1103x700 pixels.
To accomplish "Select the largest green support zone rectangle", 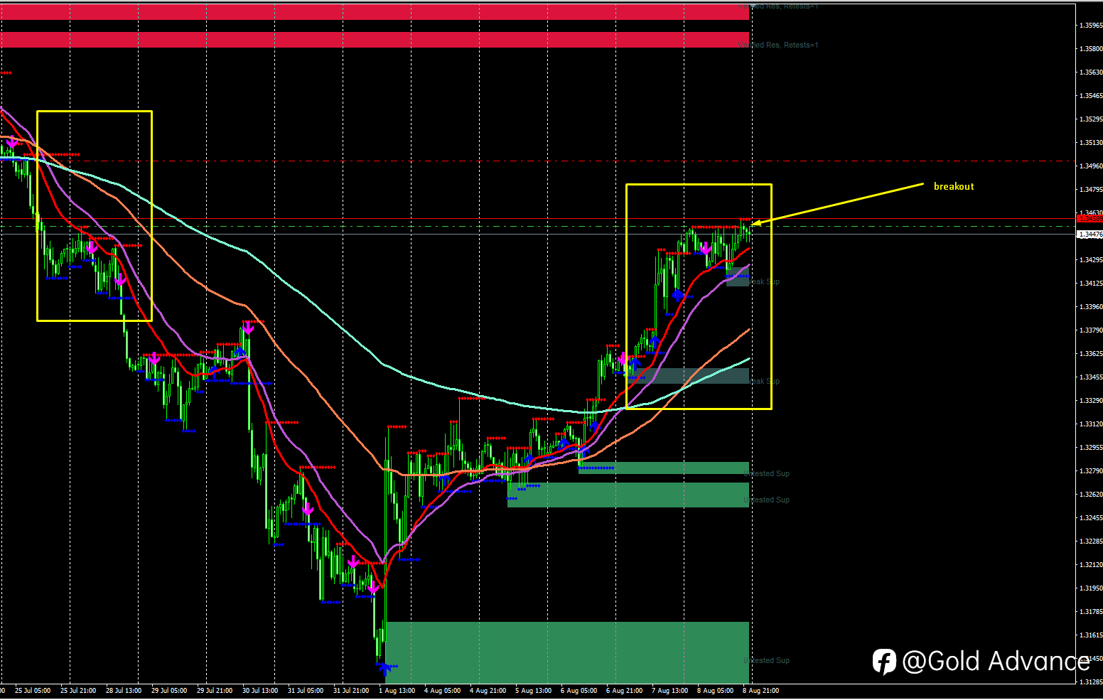I will [567, 652].
